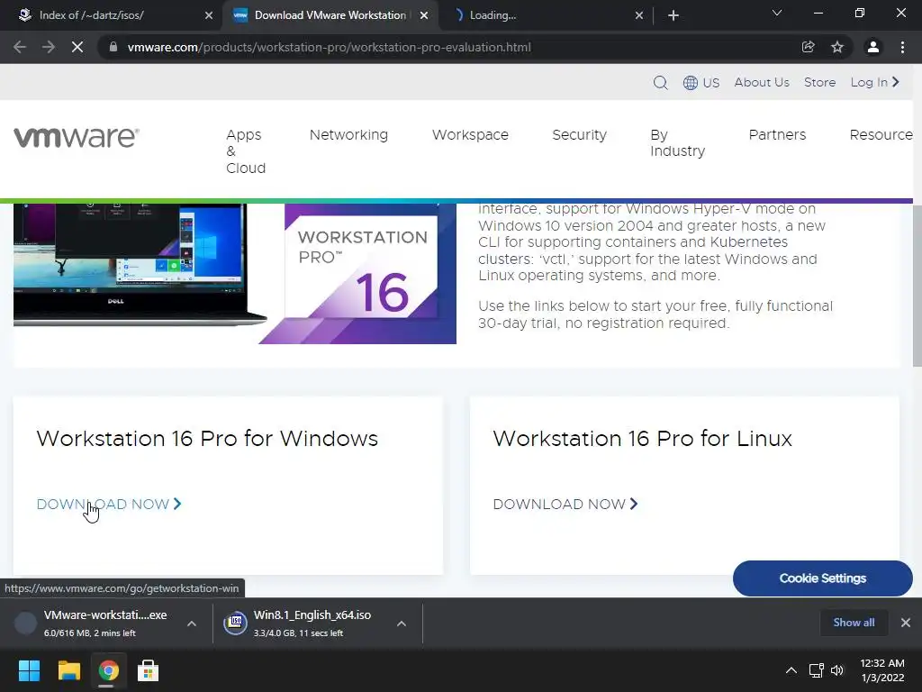Click the page vertical scrollbar thumb
This screenshot has width=922, height=692.
[917, 286]
